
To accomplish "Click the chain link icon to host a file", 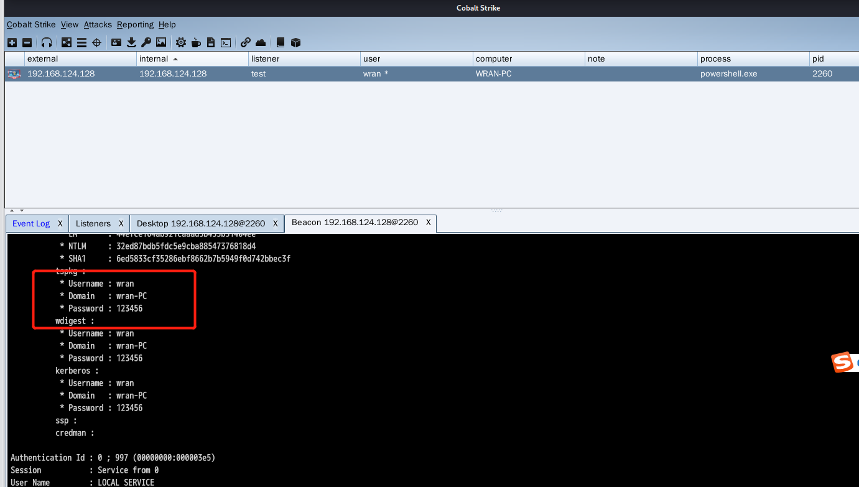I will click(246, 43).
